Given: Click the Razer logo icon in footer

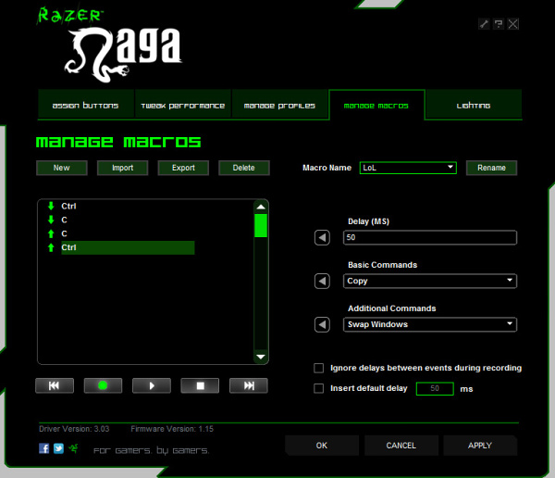Looking at the screenshot, I should 74,448.
